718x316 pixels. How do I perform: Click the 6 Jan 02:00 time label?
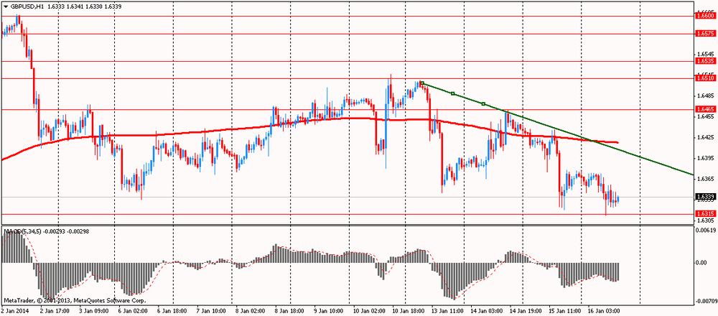132,310
